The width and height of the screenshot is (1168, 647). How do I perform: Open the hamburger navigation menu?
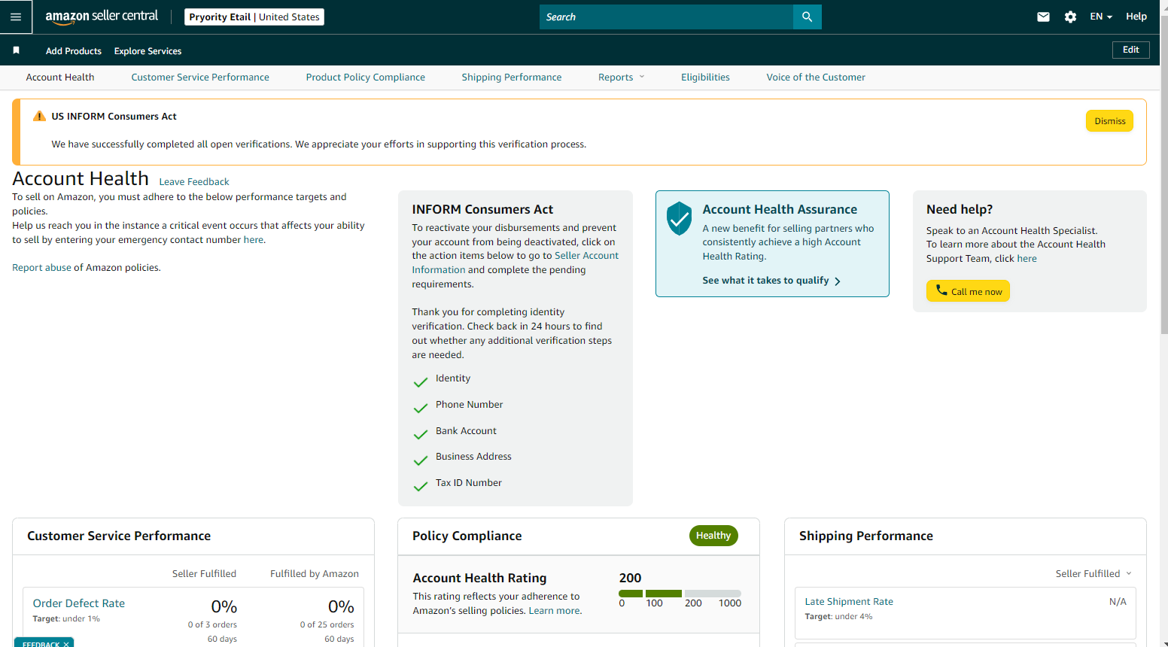click(16, 17)
